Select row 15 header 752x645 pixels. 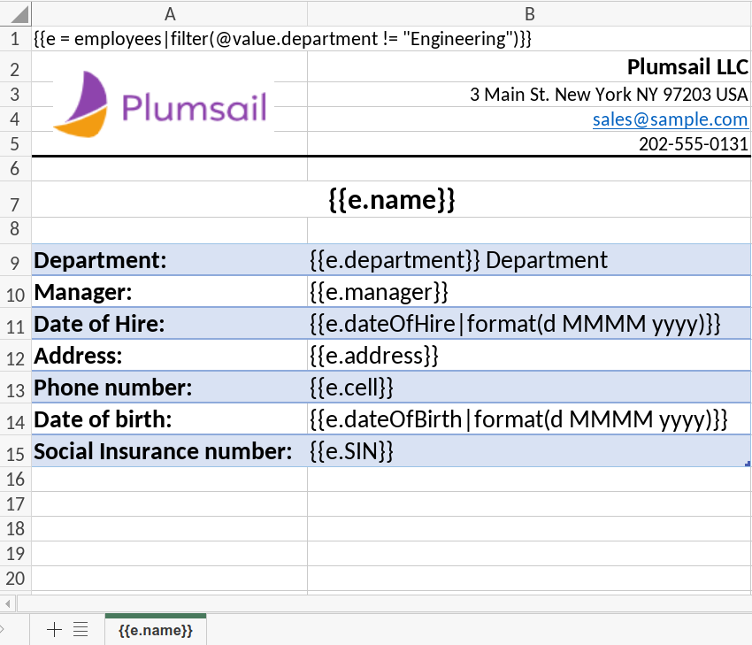(15, 453)
